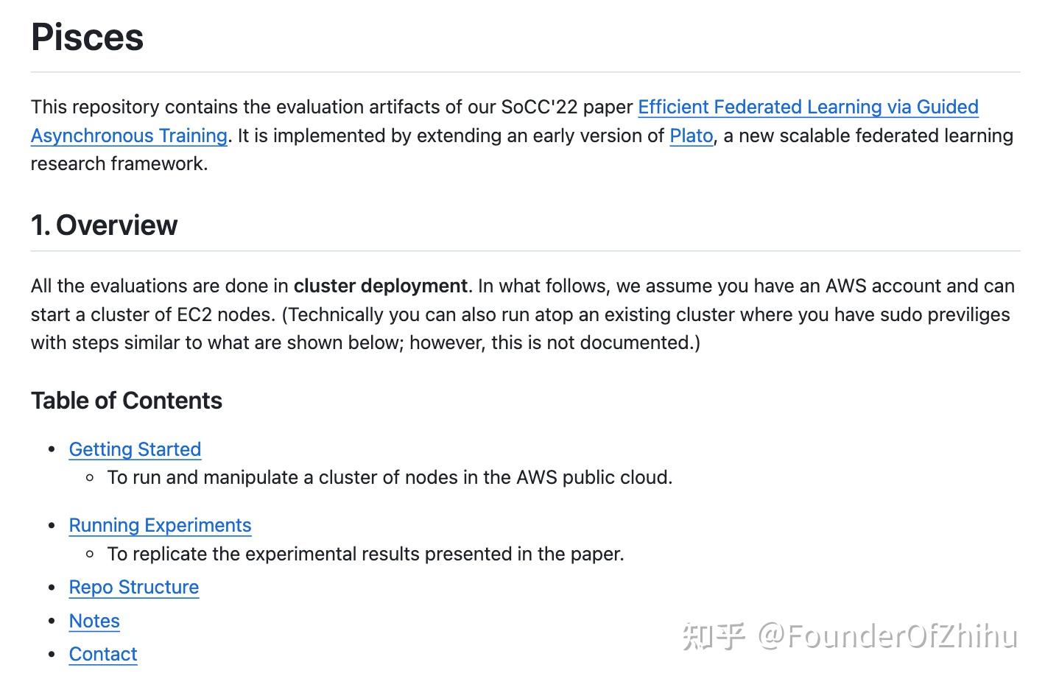Click the Zhihu logo watermark characters
Image resolution: width=1045 pixels, height=679 pixels.
tap(713, 636)
